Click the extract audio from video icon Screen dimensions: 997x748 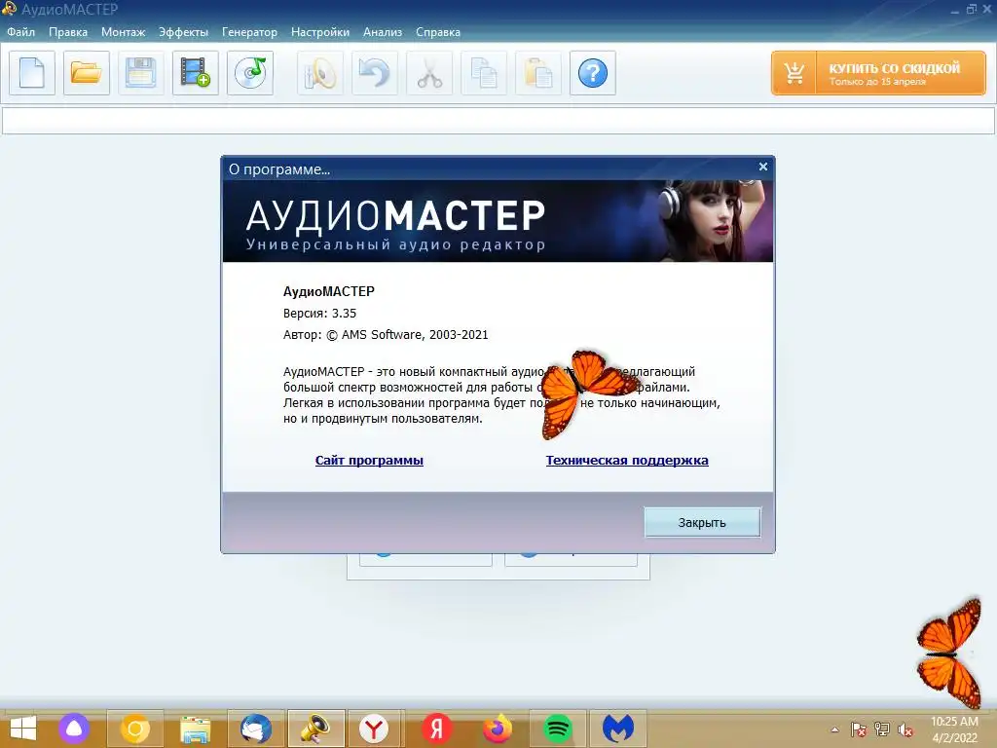pos(195,73)
